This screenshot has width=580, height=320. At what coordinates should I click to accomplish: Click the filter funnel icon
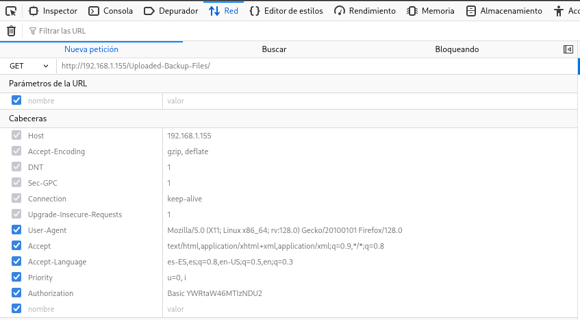pos(32,31)
